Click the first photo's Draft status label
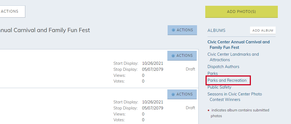Screen dimensions: 291x124 point(190,69)
